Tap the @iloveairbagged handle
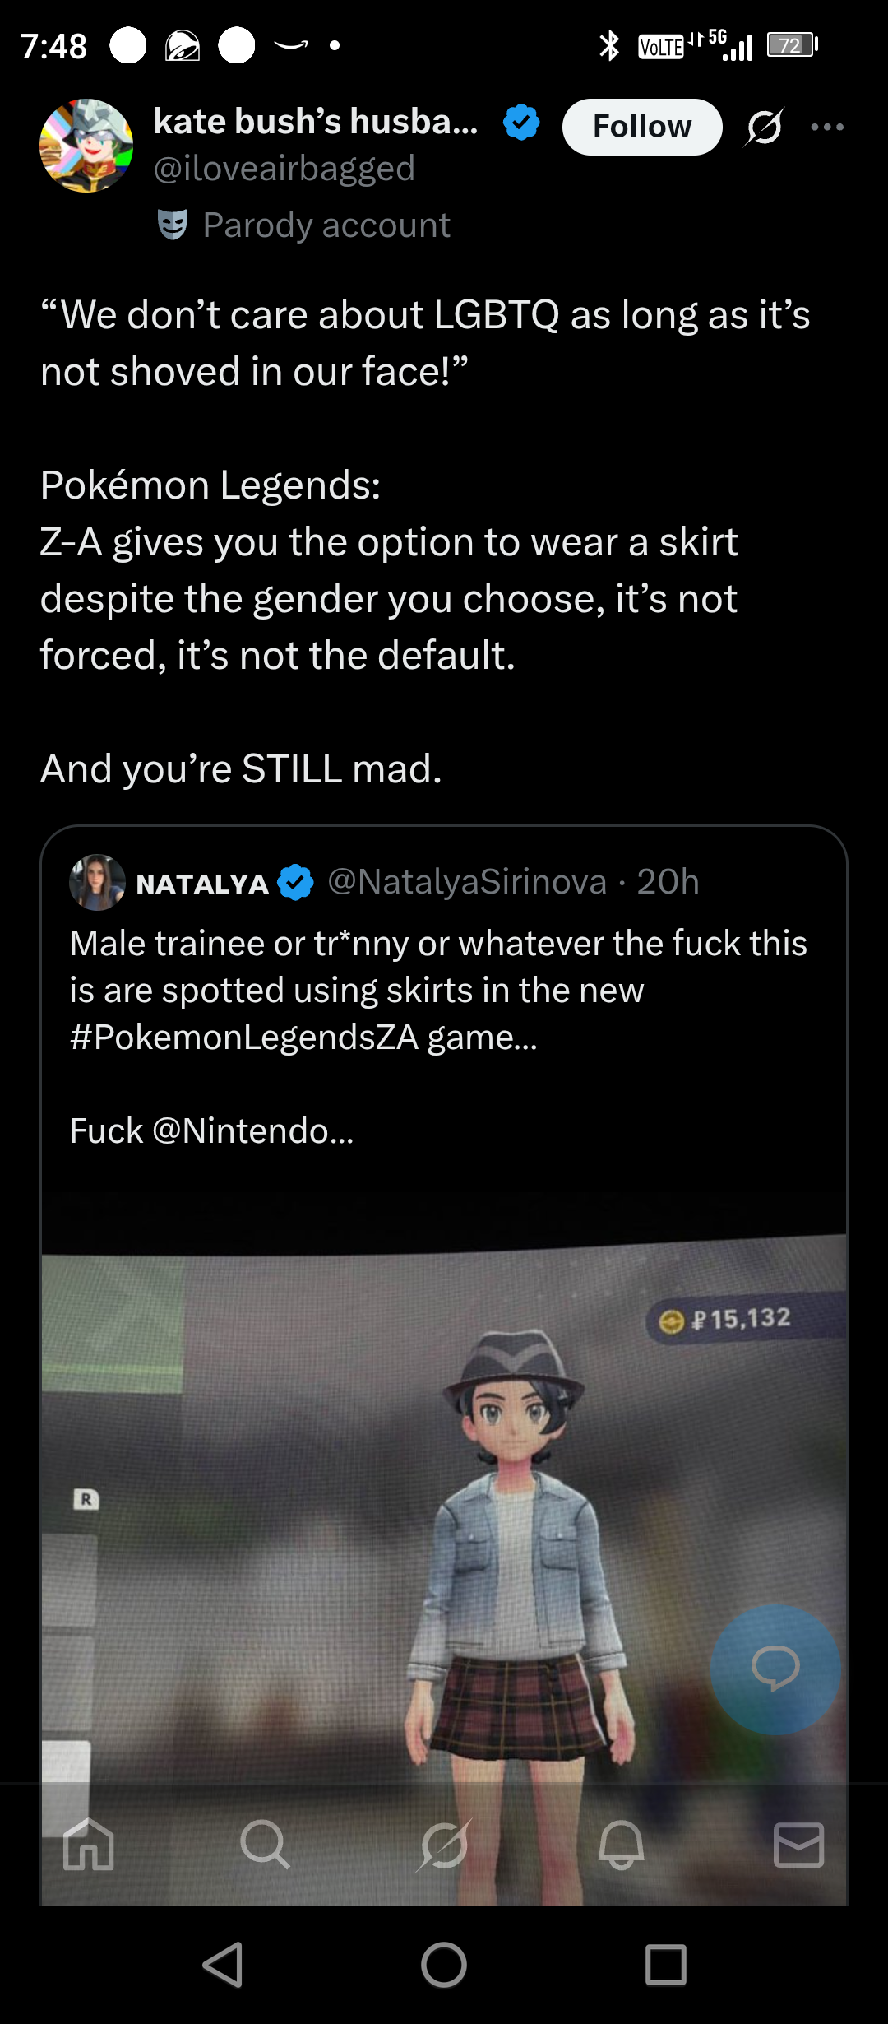This screenshot has height=2024, width=888. click(284, 168)
